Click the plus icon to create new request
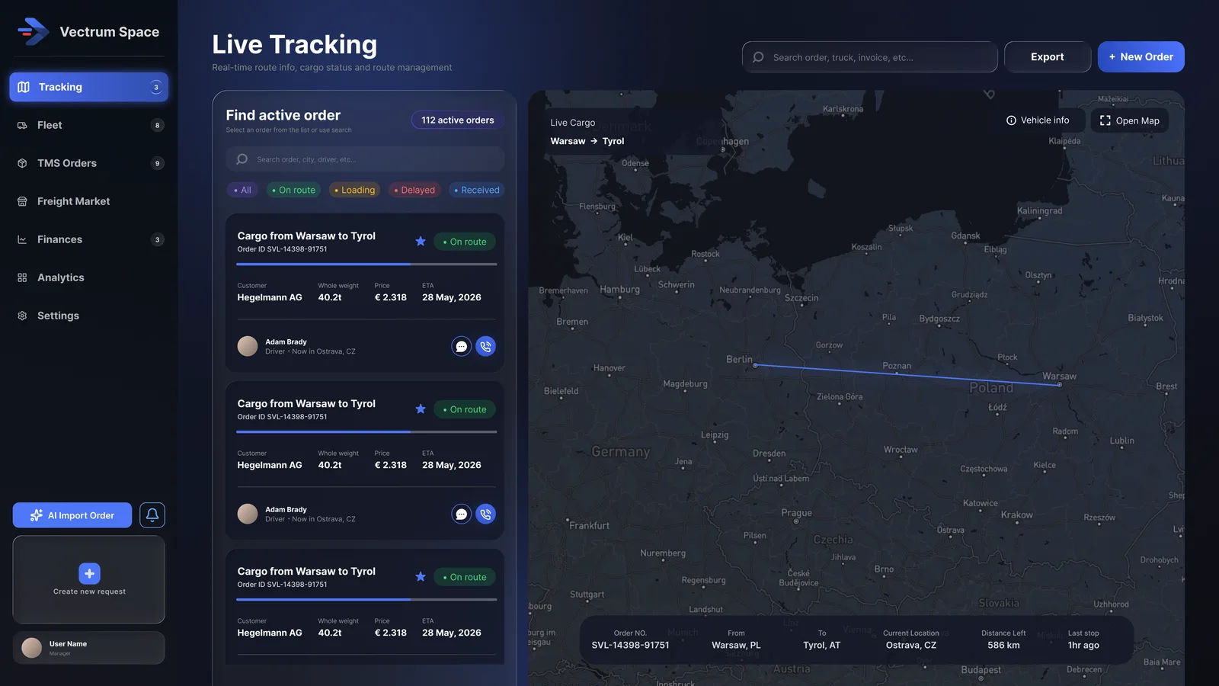Screen dimensions: 1219x686 point(89,573)
